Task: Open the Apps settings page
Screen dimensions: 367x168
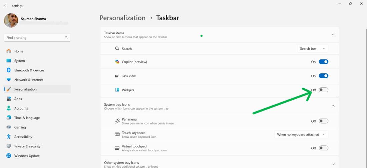Action: pyautogui.click(x=18, y=99)
